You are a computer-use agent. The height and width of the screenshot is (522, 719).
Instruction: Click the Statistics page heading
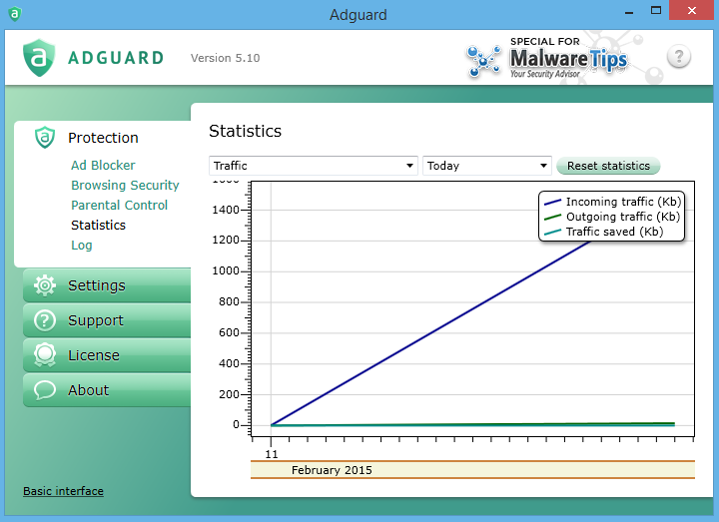coord(246,131)
